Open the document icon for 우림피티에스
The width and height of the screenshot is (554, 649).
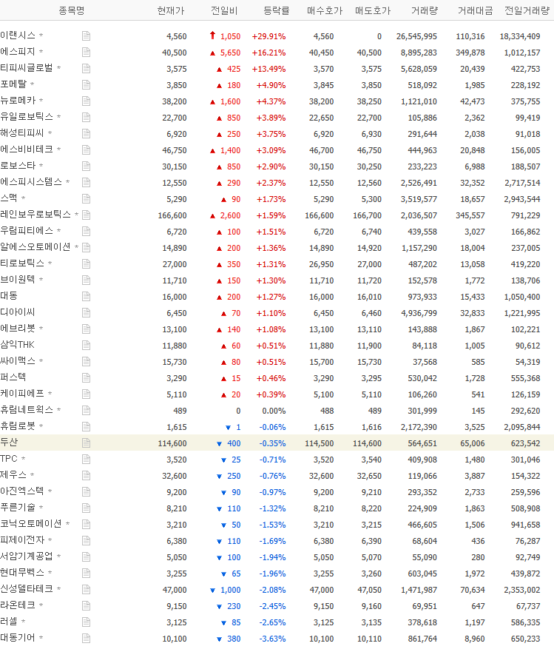86,232
